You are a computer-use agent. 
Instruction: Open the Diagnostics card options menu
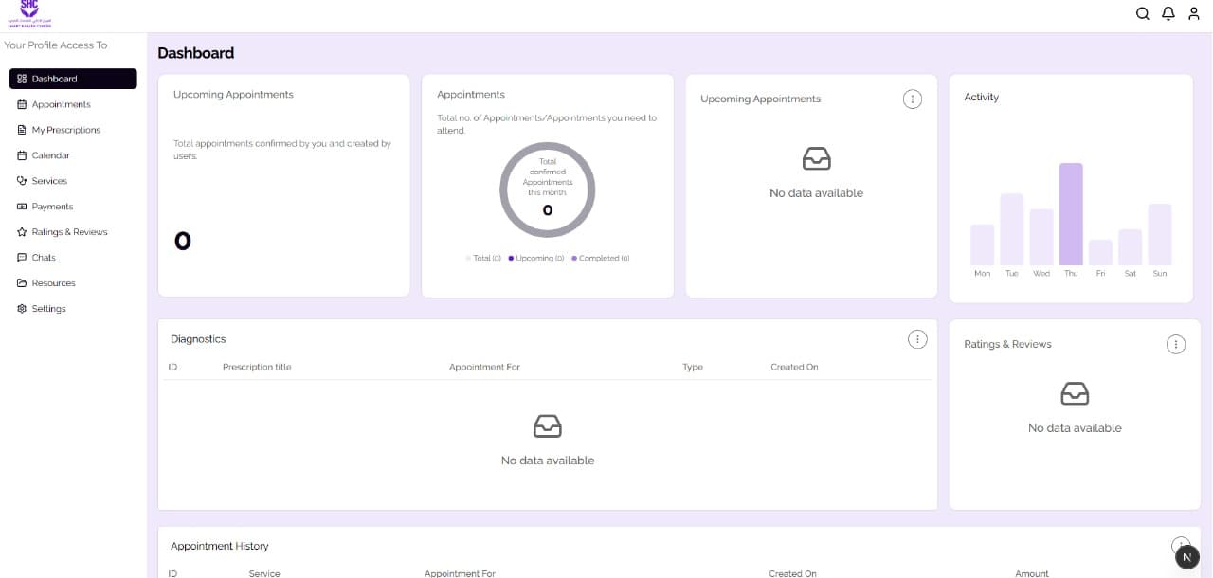point(916,338)
